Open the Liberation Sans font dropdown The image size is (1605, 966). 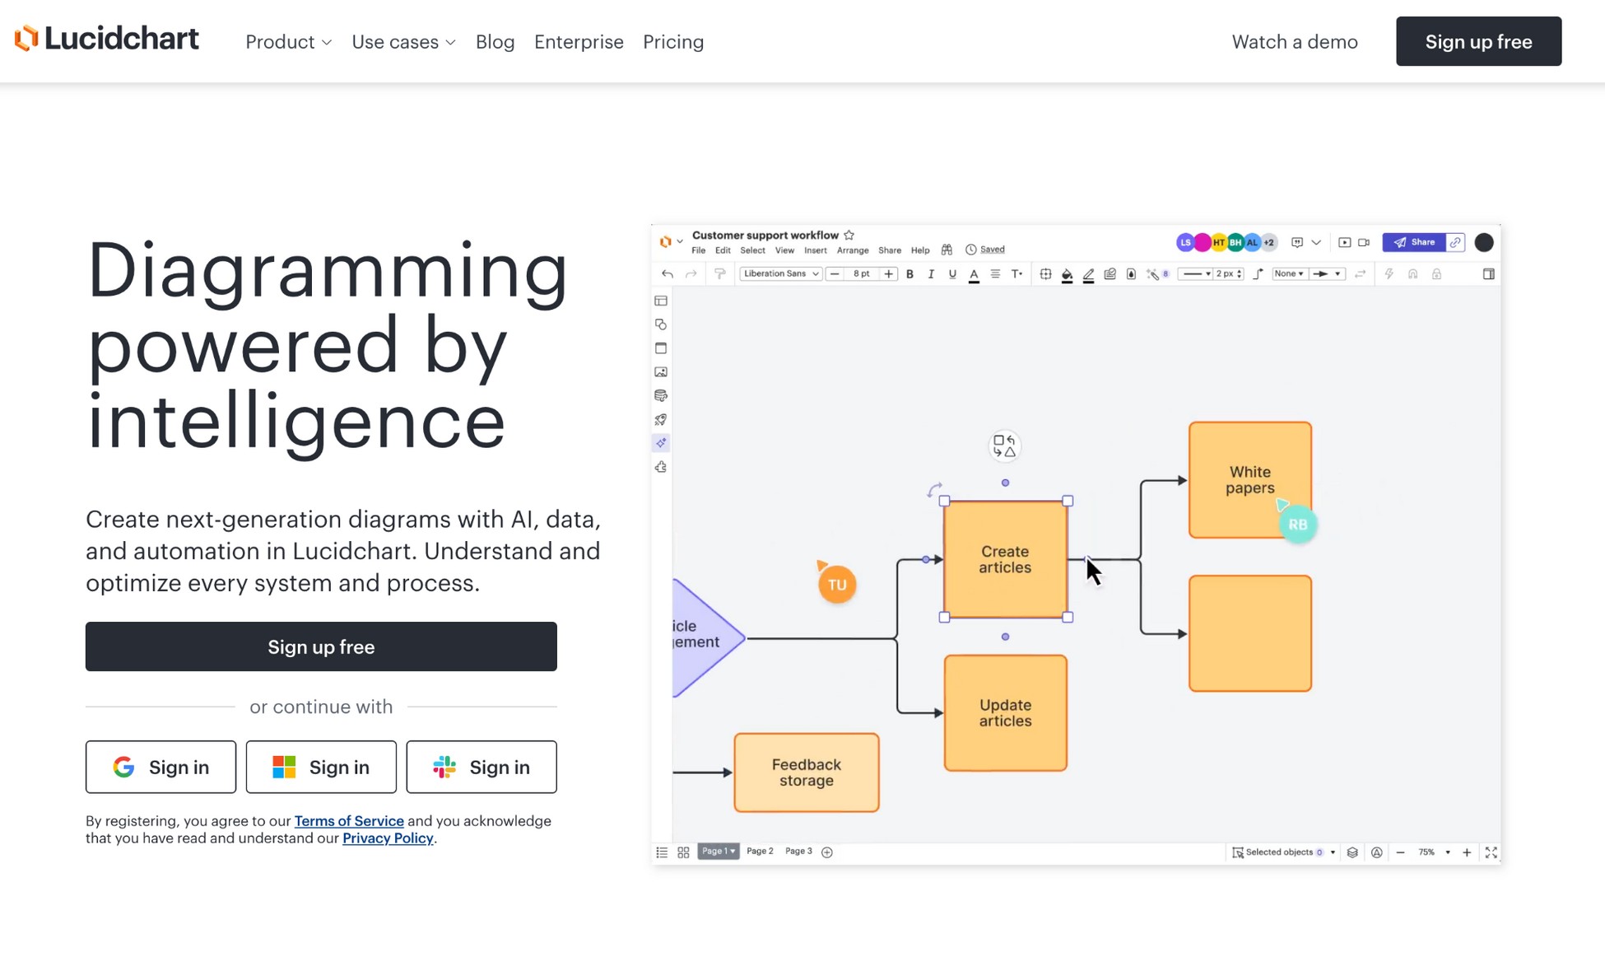click(780, 273)
